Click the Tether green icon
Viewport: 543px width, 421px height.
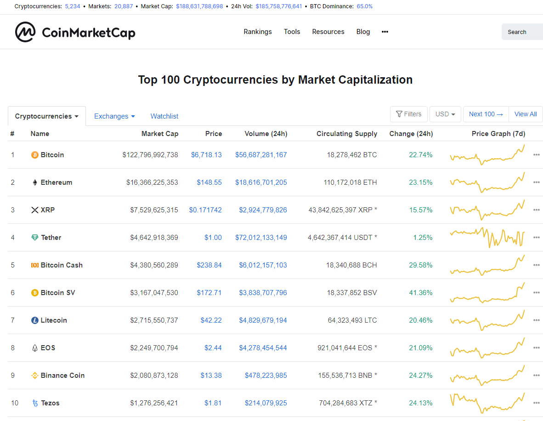click(34, 237)
